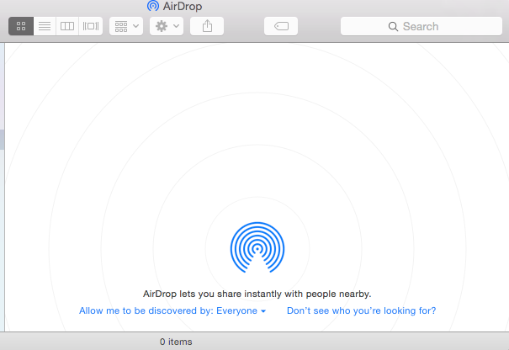
Task: Switch to column view
Action: click(67, 26)
